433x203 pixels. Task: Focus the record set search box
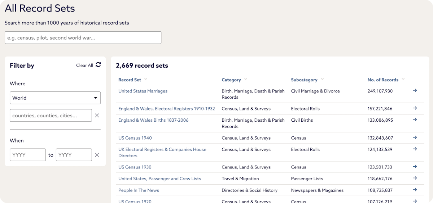click(83, 38)
